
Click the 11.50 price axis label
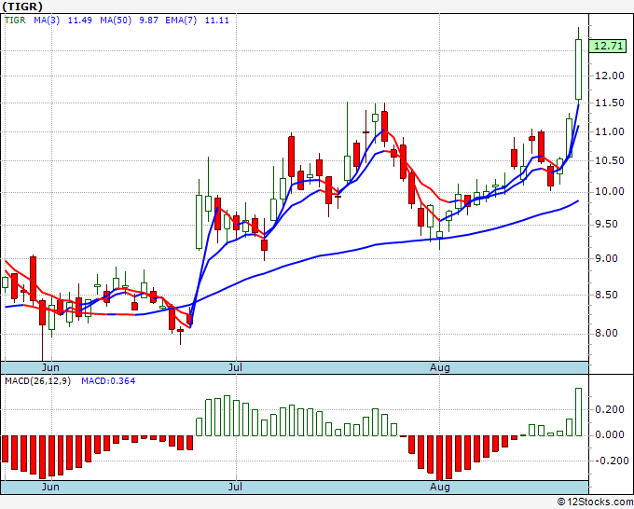pyautogui.click(x=610, y=103)
